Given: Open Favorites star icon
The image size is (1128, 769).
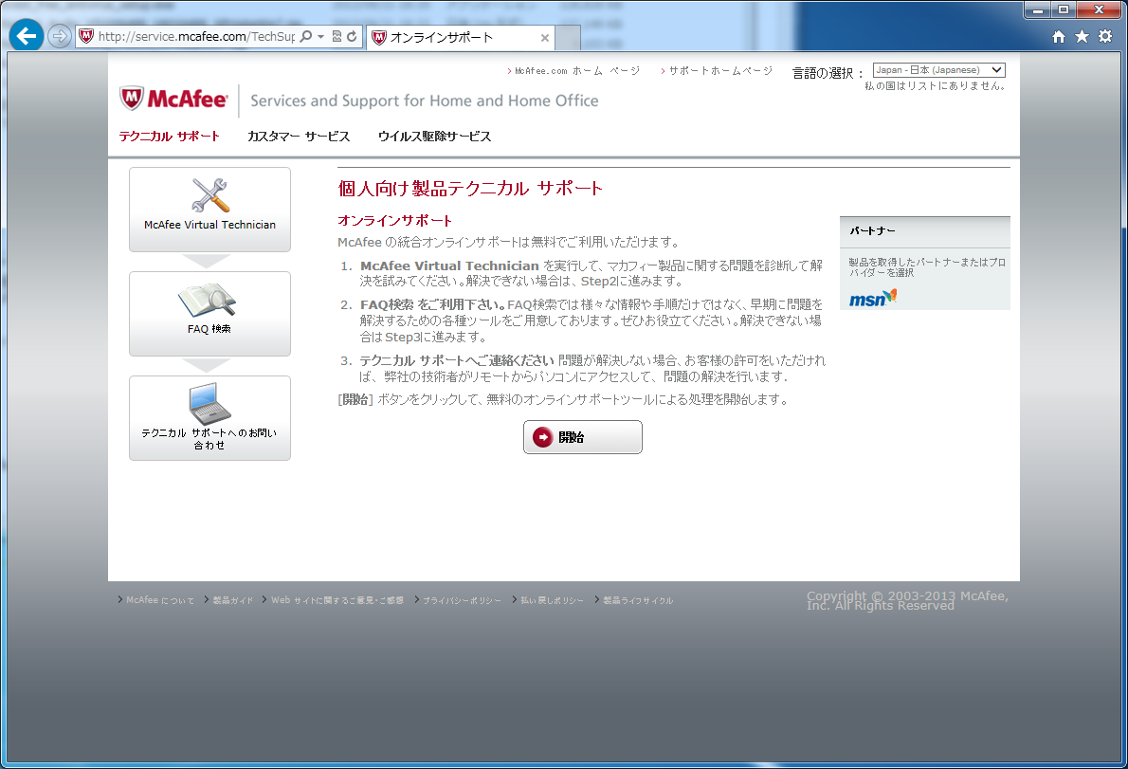Looking at the screenshot, I should 1082,37.
